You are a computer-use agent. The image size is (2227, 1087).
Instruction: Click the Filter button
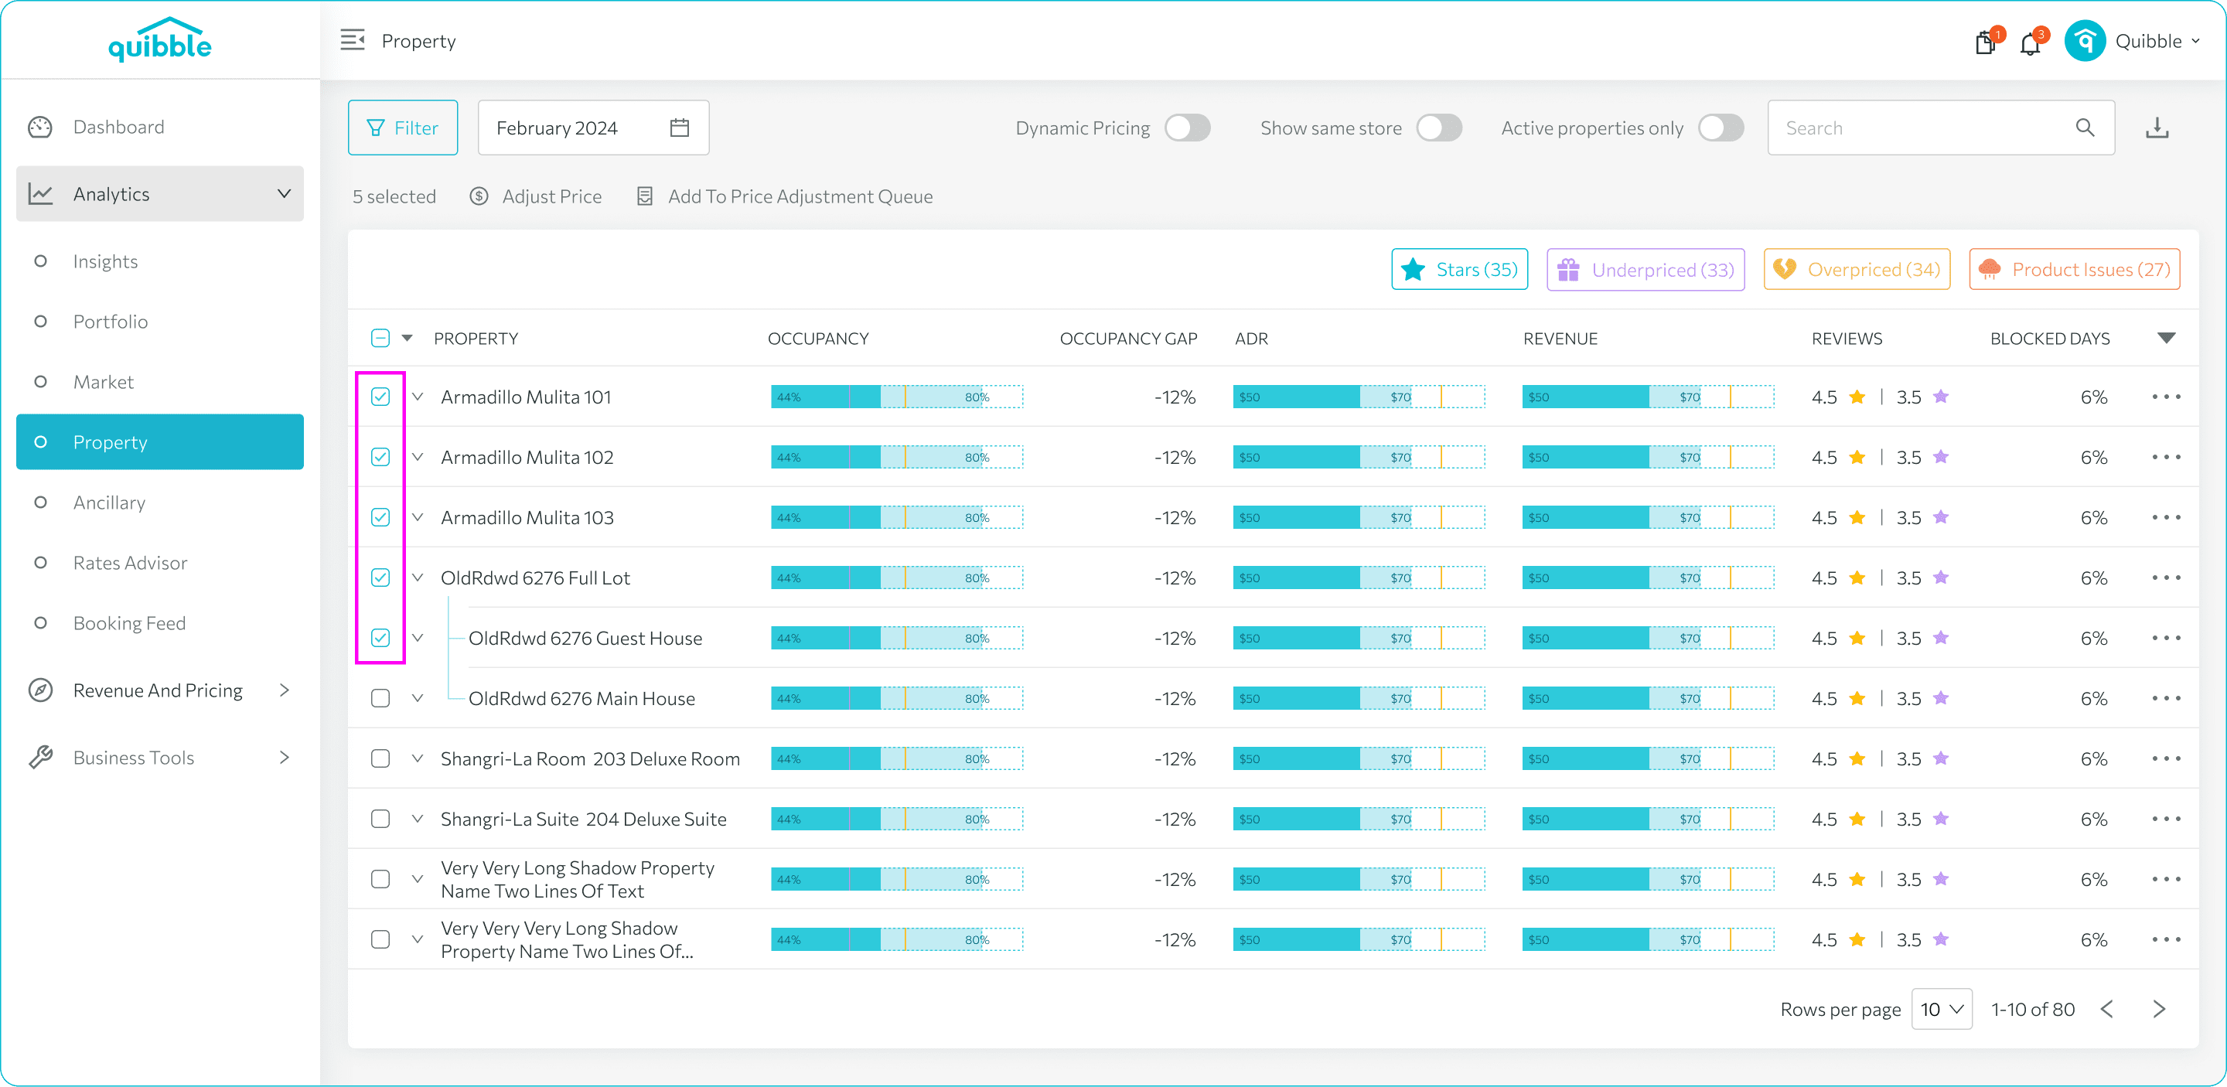(x=403, y=128)
